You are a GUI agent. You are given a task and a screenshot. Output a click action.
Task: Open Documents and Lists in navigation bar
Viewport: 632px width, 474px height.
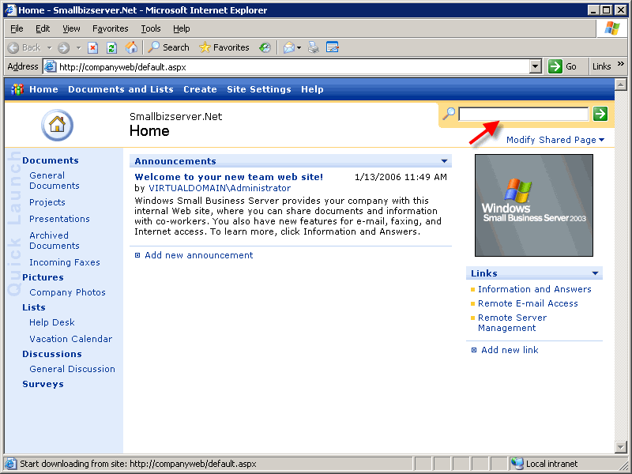pyautogui.click(x=121, y=89)
